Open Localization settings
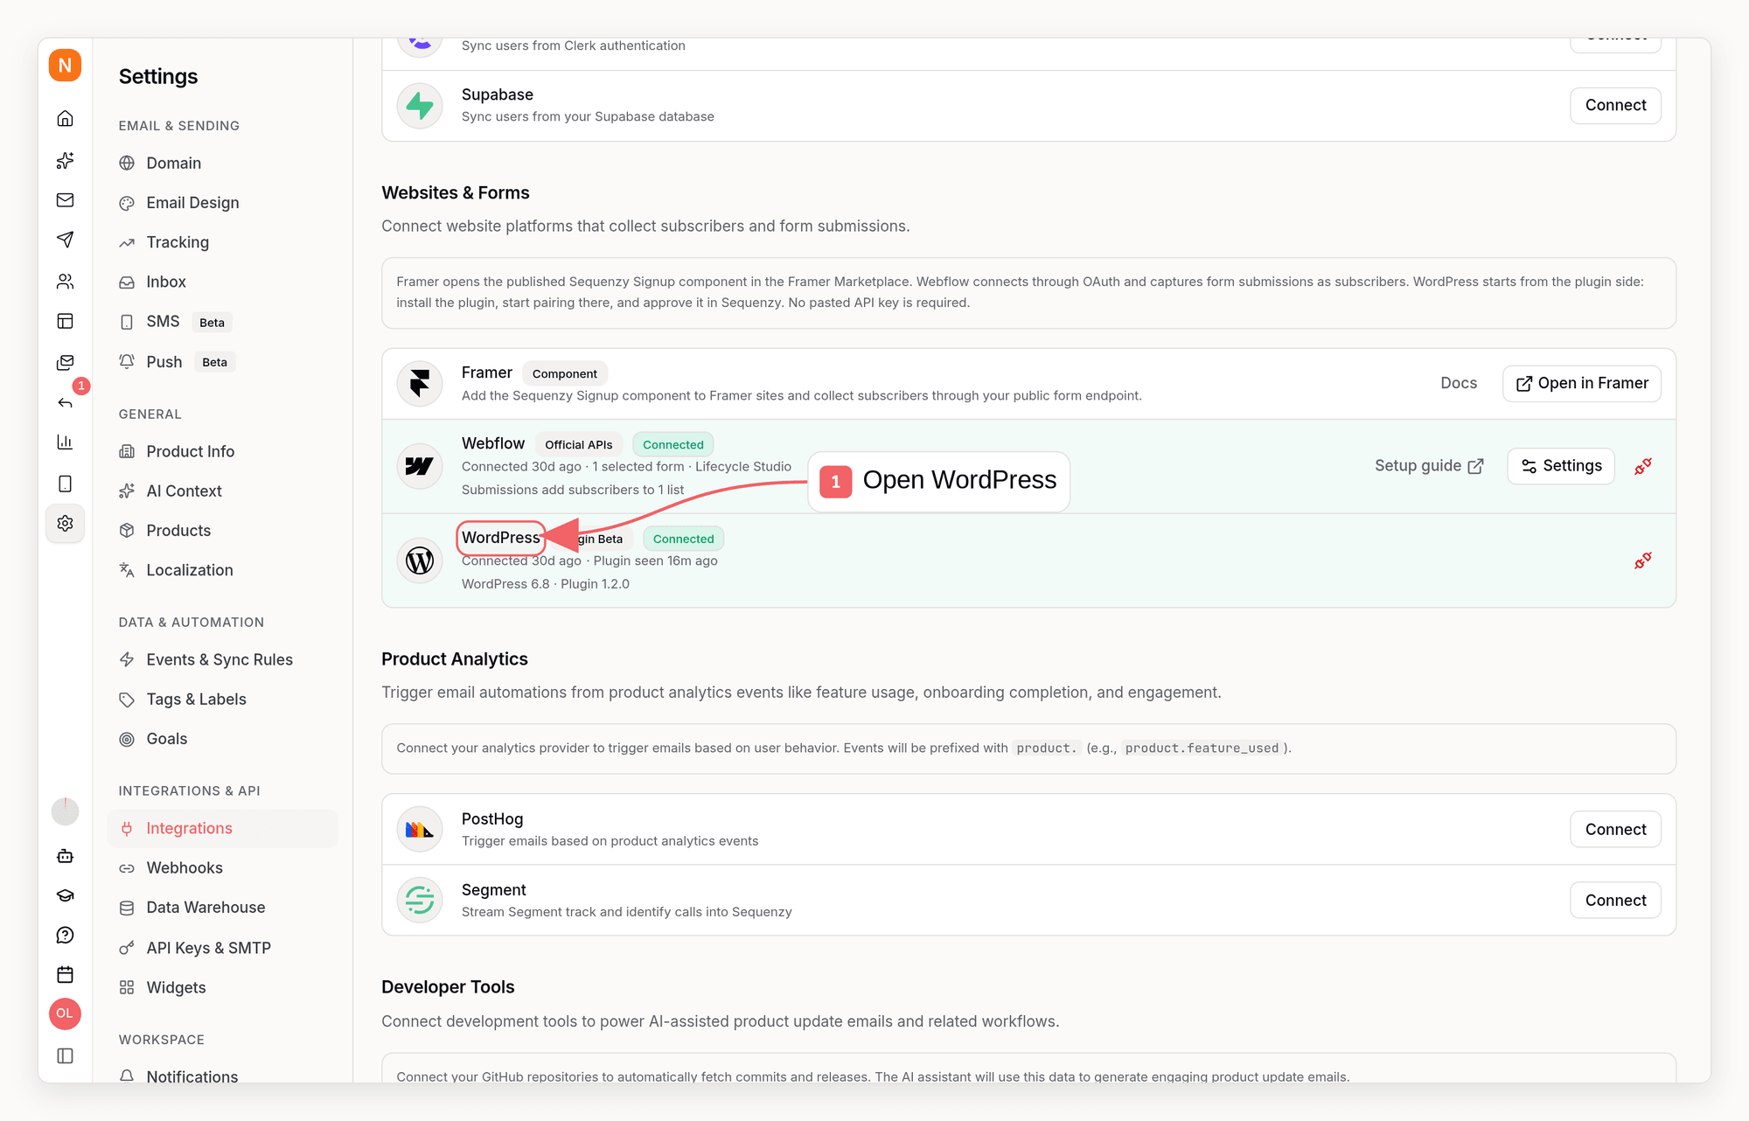 [222, 570]
